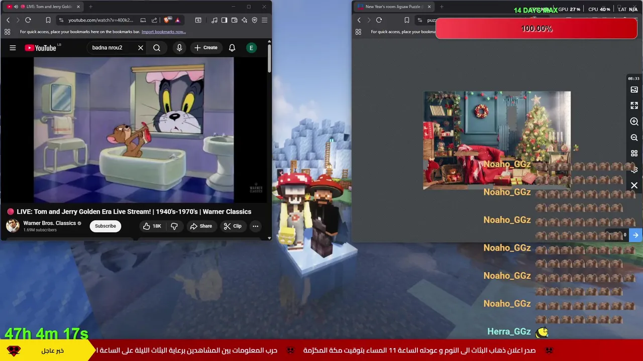
Task: Zoom out on the puzzle
Action: pyautogui.click(x=634, y=137)
